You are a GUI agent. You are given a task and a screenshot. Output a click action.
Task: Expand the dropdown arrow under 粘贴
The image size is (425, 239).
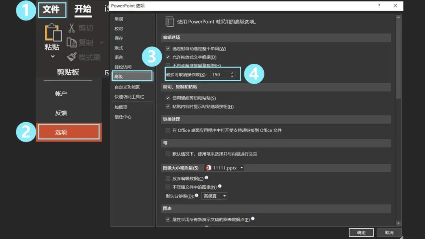coord(53,56)
